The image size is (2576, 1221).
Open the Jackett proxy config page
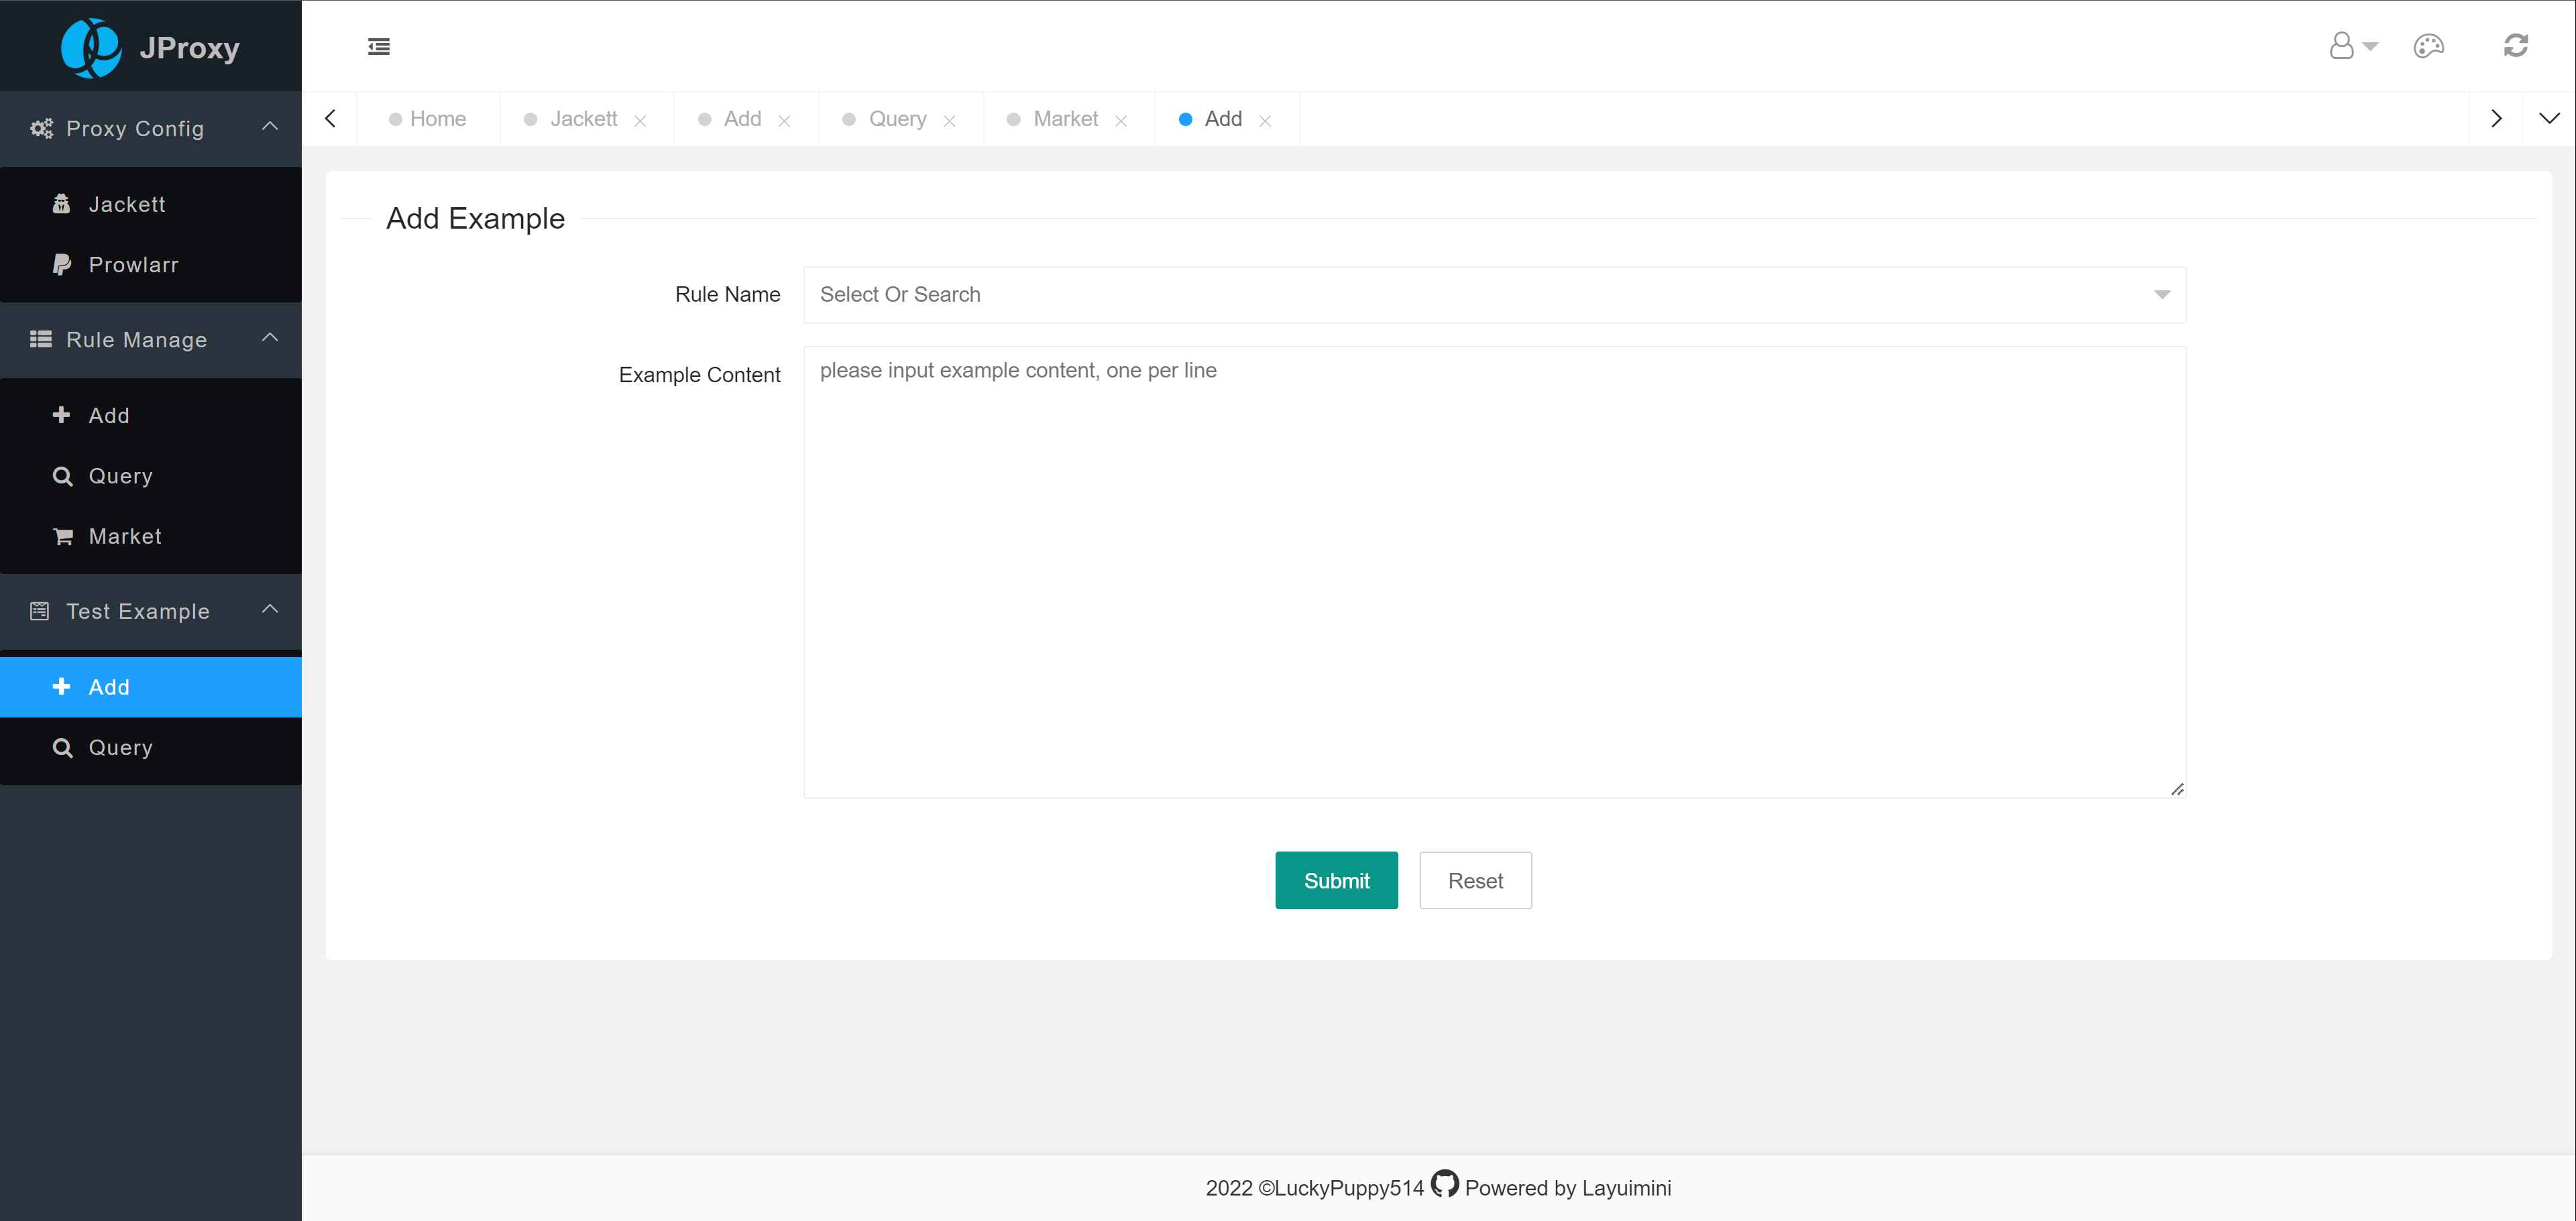point(127,204)
